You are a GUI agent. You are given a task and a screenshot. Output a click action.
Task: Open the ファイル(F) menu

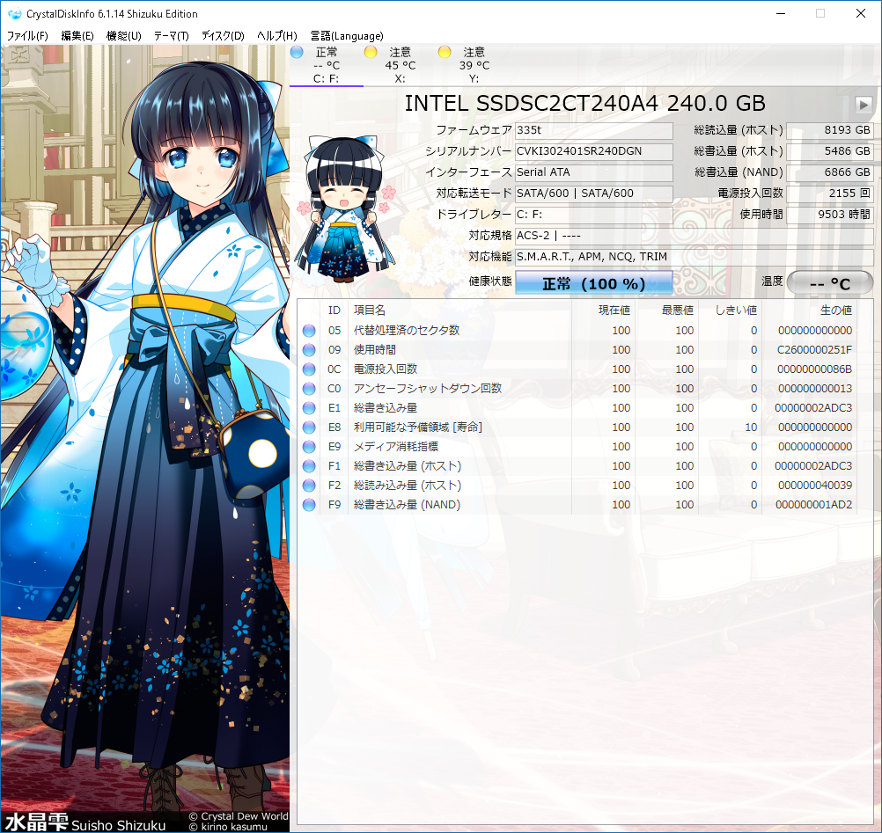point(27,36)
